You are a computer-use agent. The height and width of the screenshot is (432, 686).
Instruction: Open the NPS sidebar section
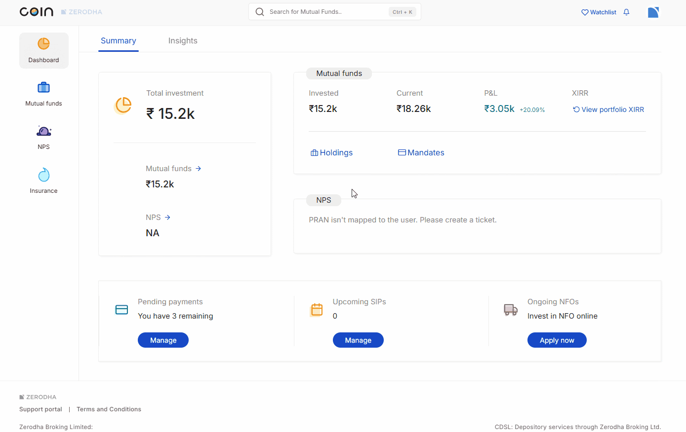(x=43, y=137)
